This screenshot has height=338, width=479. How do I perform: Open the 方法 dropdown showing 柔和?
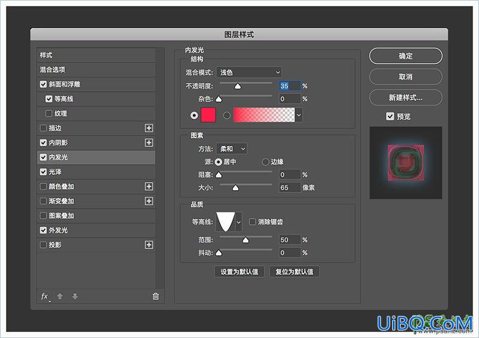click(x=232, y=149)
